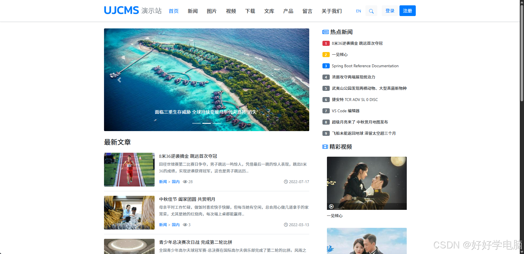Viewport: 524px width, 254px height.
Task: Open the 关于我们 menu item
Action: [x=332, y=11]
